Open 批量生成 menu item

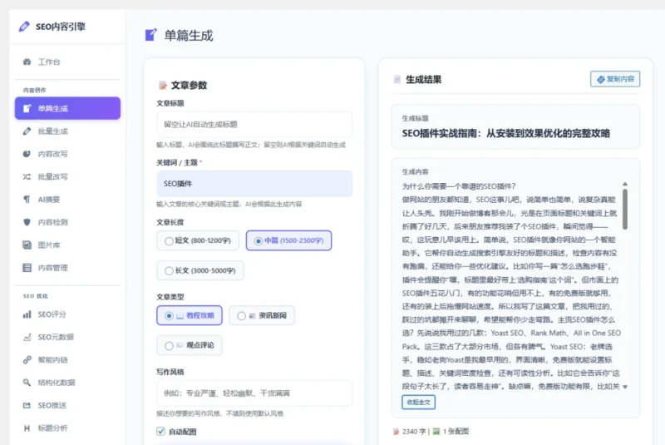pyautogui.click(x=67, y=131)
